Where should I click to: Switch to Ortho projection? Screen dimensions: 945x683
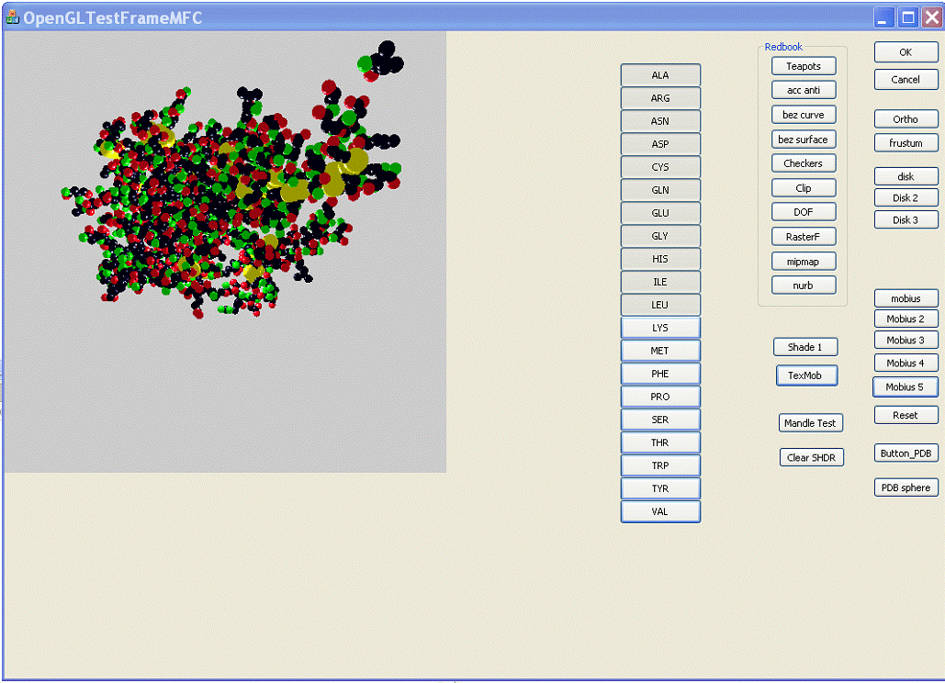click(x=906, y=119)
